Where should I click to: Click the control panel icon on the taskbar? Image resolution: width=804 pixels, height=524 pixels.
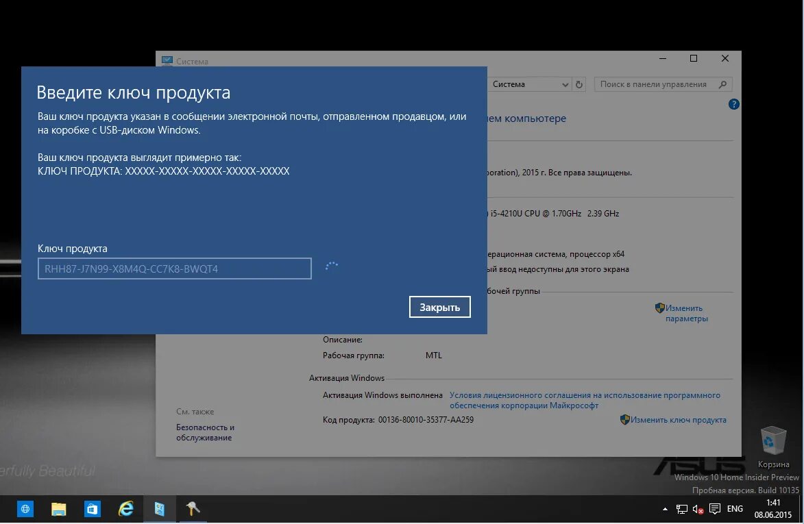pos(160,509)
